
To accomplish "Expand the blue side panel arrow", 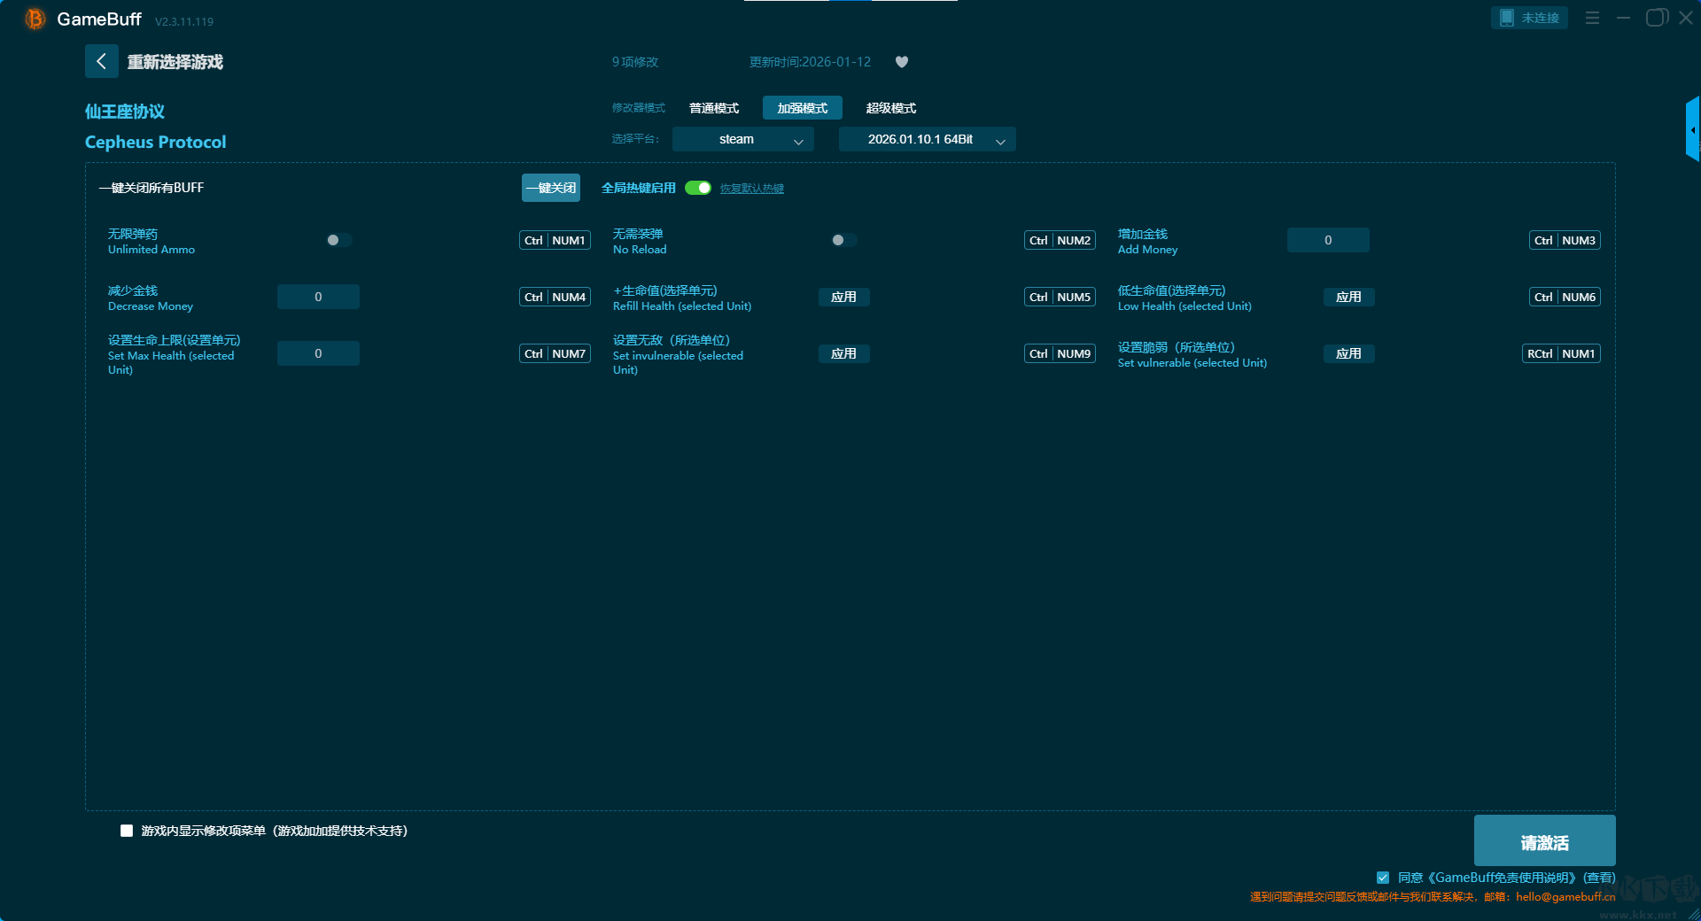I will (x=1692, y=130).
